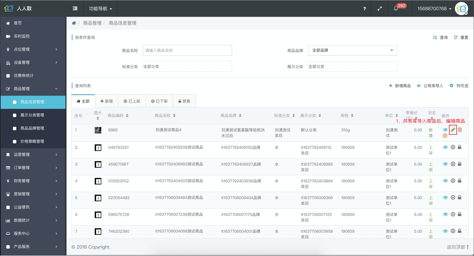Take product 015563552 off shelf with down-arrow icon
The width and height of the screenshot is (474, 256).
click(x=453, y=181)
